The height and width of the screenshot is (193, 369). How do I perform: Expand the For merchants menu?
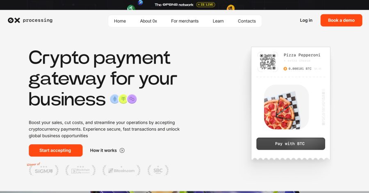pos(185,21)
